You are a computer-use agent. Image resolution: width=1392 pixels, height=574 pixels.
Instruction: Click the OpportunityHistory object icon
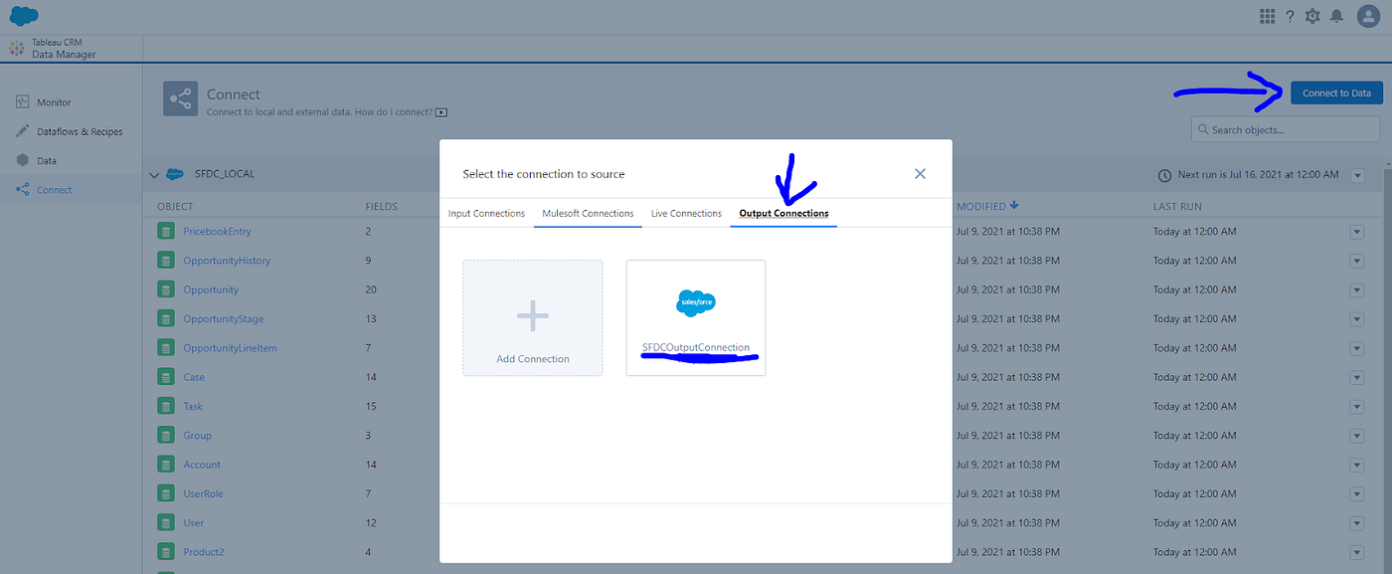tap(165, 261)
